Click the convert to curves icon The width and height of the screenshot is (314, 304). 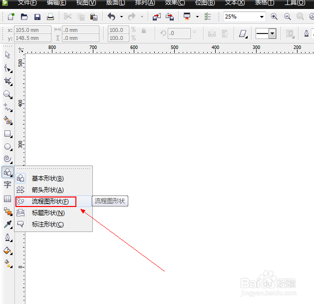tap(243, 34)
